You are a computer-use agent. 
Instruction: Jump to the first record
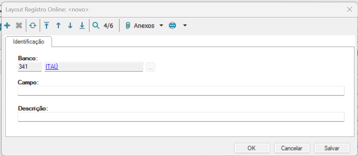46,26
